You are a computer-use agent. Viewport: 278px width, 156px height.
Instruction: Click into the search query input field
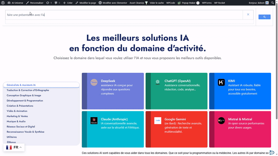click(124, 15)
